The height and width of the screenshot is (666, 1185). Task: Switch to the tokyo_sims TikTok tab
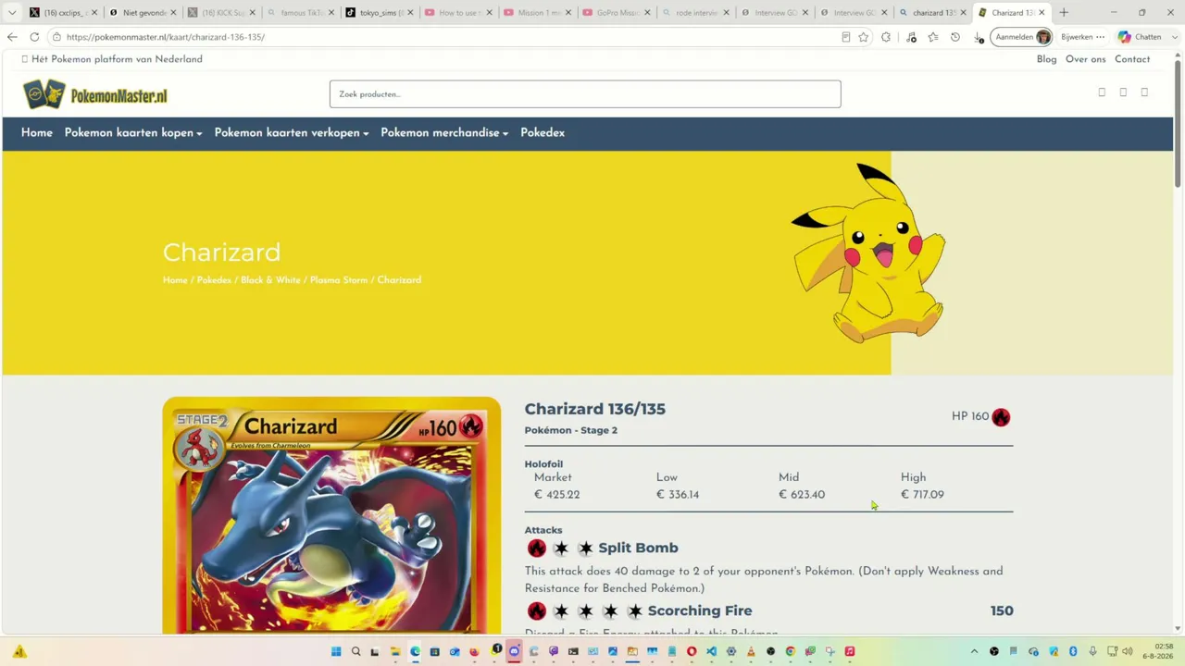pyautogui.click(x=378, y=13)
